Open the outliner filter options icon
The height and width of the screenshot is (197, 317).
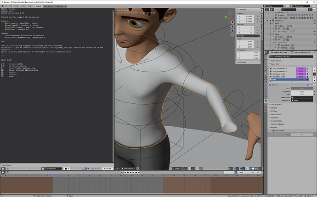pos(310,10)
